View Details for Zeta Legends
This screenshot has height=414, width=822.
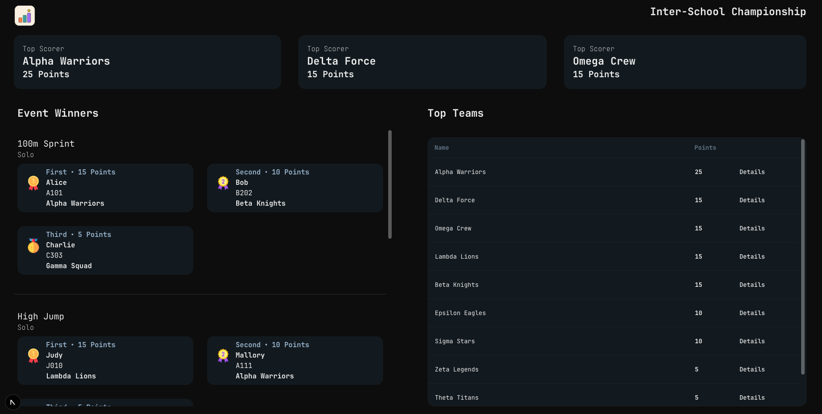pos(752,369)
